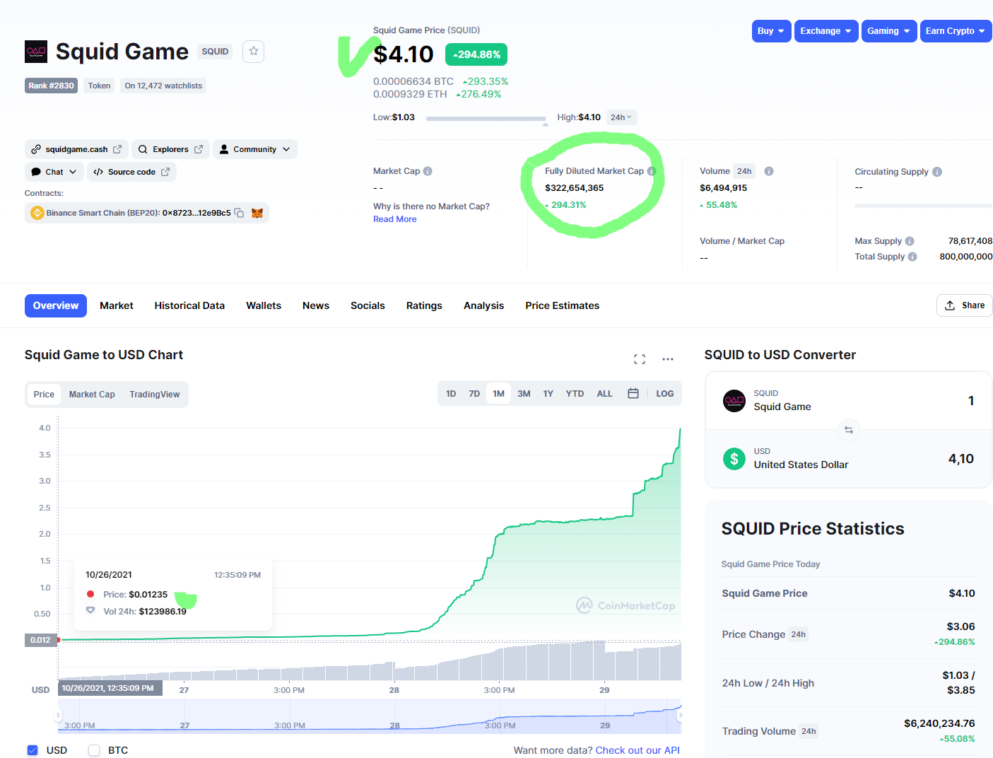Image resolution: width=993 pixels, height=758 pixels.
Task: Open the chart date range calendar
Action: [633, 393]
